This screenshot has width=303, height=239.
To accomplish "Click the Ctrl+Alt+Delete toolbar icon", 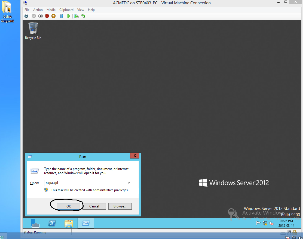I will [26, 16].
